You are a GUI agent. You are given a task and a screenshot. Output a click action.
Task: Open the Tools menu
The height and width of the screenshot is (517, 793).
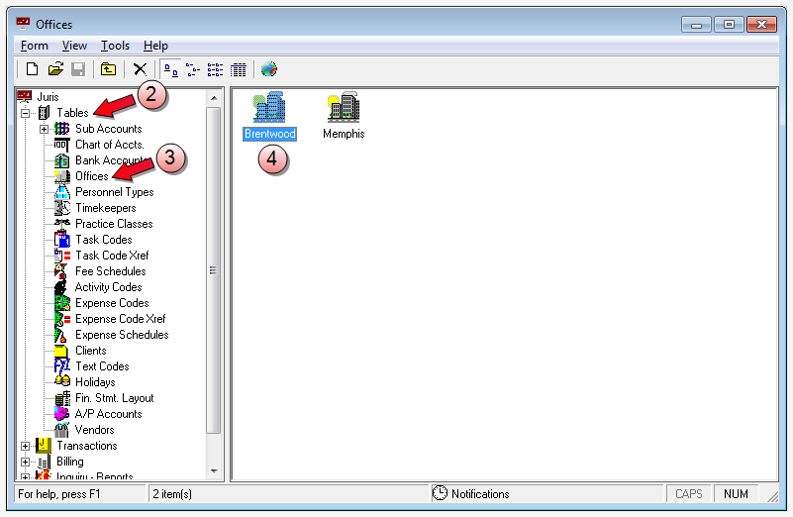115,46
